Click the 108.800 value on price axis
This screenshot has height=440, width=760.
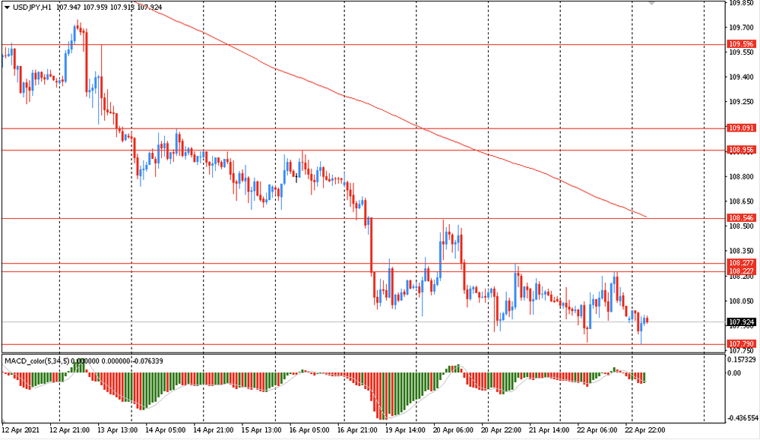tap(742, 177)
